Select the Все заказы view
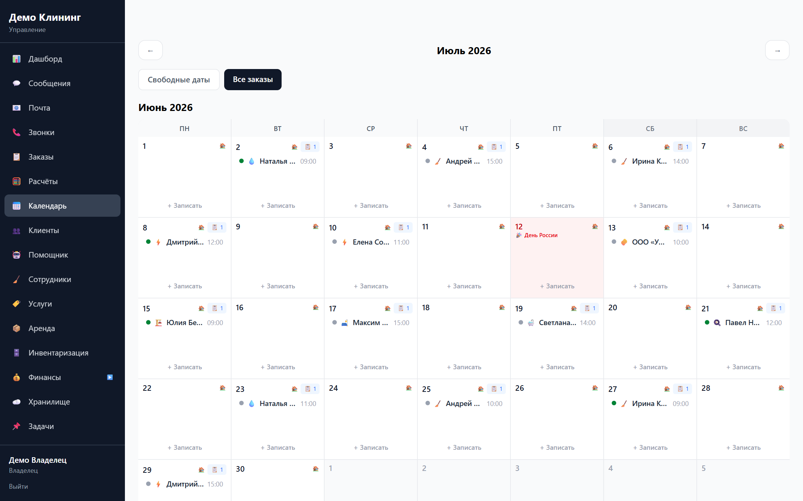This screenshot has height=501, width=803. point(253,80)
